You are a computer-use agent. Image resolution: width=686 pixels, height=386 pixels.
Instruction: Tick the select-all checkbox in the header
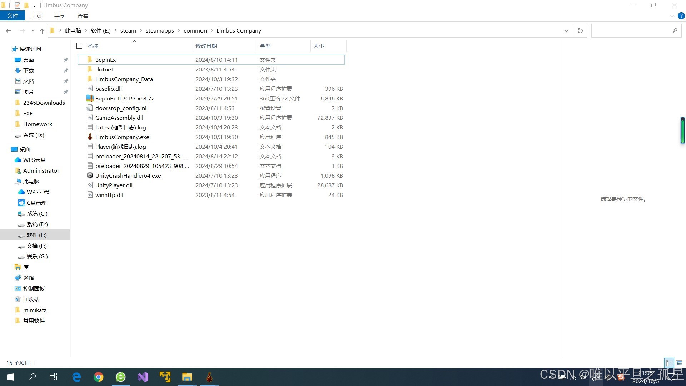click(x=79, y=46)
